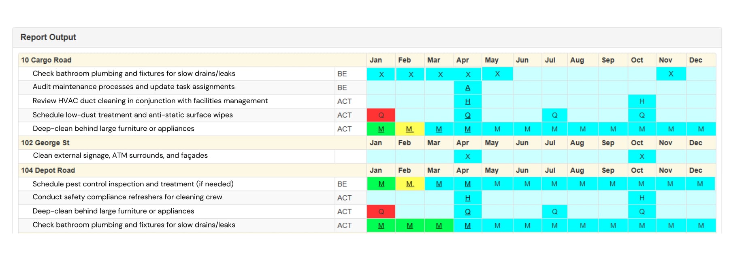Open the February M link for Check bathroom plumbing under 104 Depot Road
Viewport: 729px width, 257px height.
pos(410,226)
